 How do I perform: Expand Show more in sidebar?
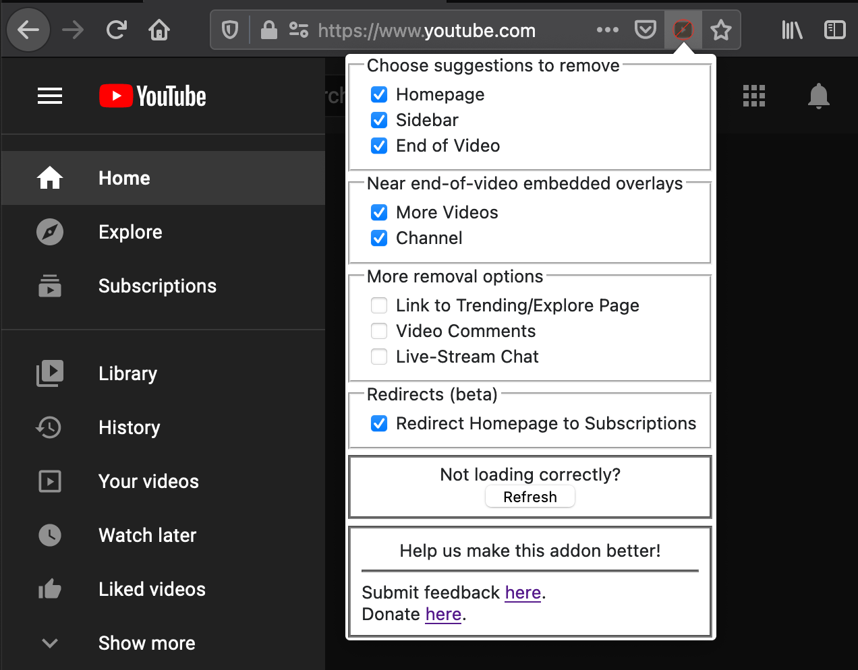(x=146, y=643)
